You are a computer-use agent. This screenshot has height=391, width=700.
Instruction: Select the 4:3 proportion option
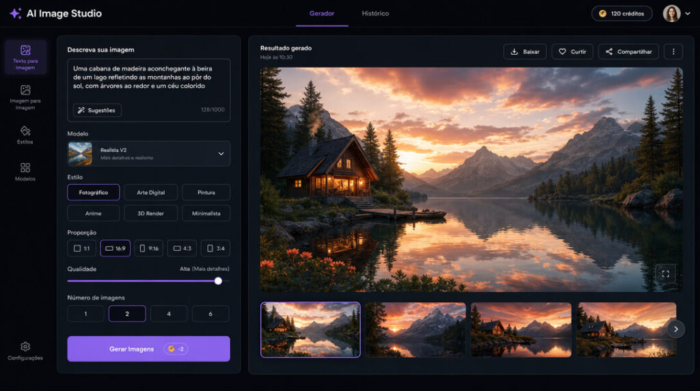point(182,248)
